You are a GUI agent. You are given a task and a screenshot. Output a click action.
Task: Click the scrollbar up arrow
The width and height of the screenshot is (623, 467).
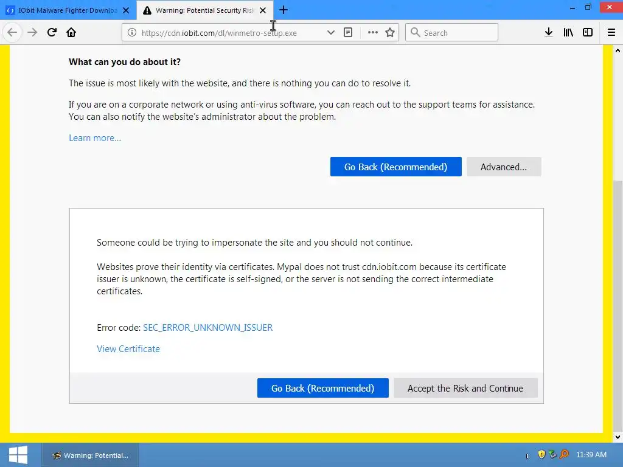point(618,50)
